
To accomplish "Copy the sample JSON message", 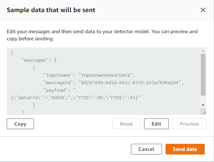I will click(20, 124).
